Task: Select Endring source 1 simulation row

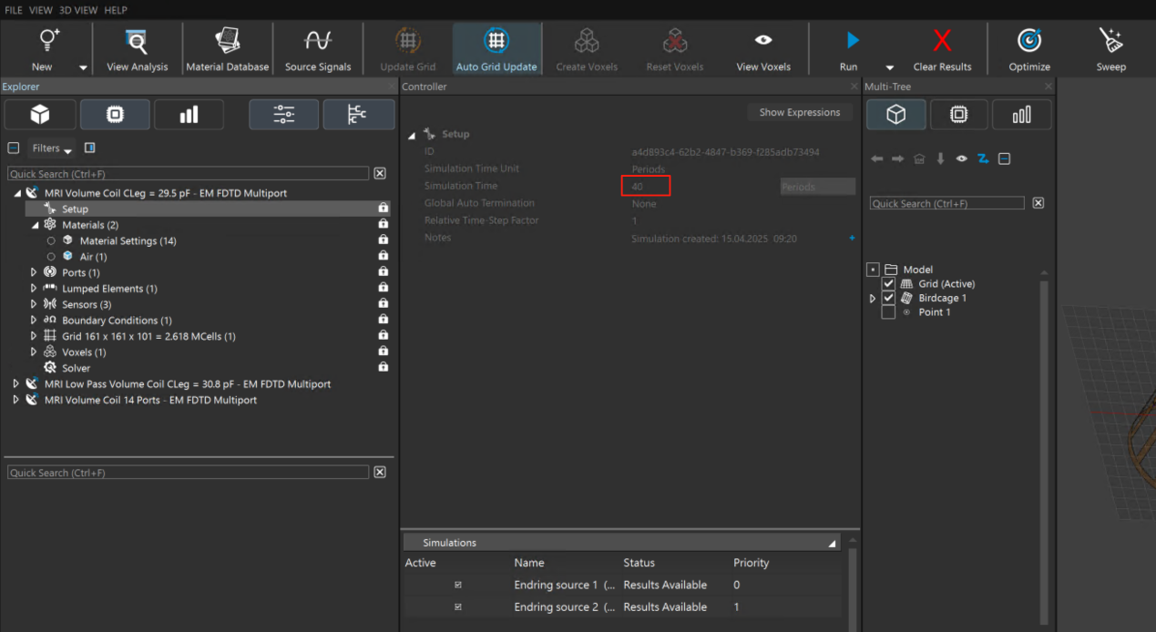Action: [x=556, y=585]
